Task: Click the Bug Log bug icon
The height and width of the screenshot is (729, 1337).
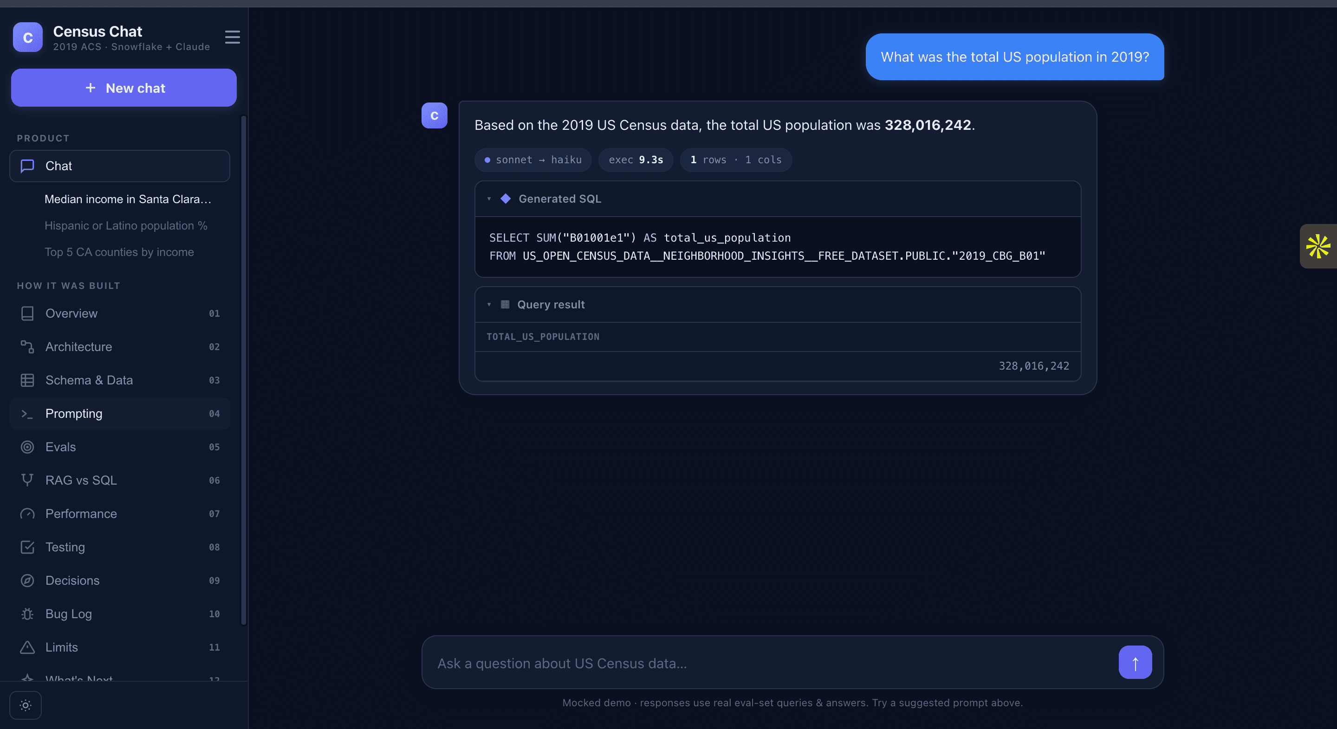Action: (27, 614)
